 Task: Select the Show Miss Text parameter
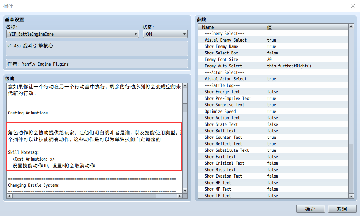[273, 170]
